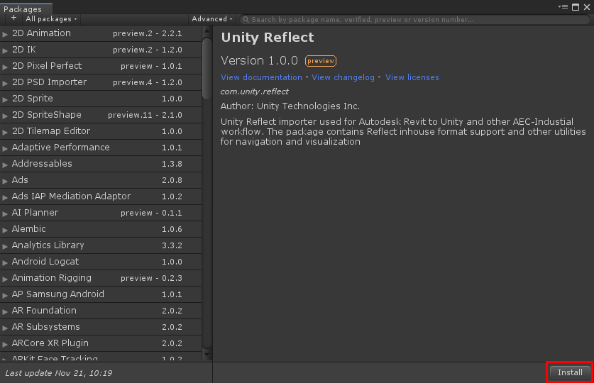Select the Packages tab
Image resolution: width=594 pixels, height=383 pixels.
(23, 9)
